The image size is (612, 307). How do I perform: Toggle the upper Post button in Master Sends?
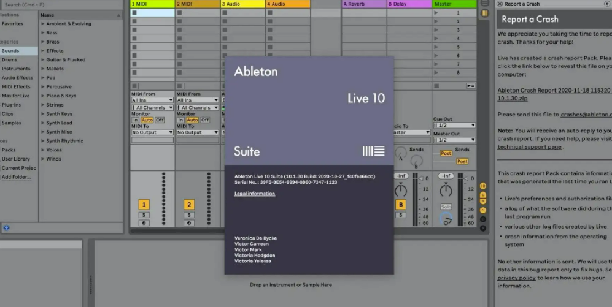446,153
